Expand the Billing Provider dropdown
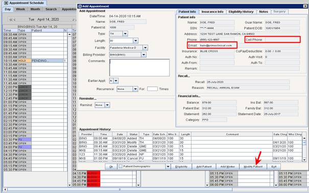309x193 pixels. pyautogui.click(x=144, y=55)
